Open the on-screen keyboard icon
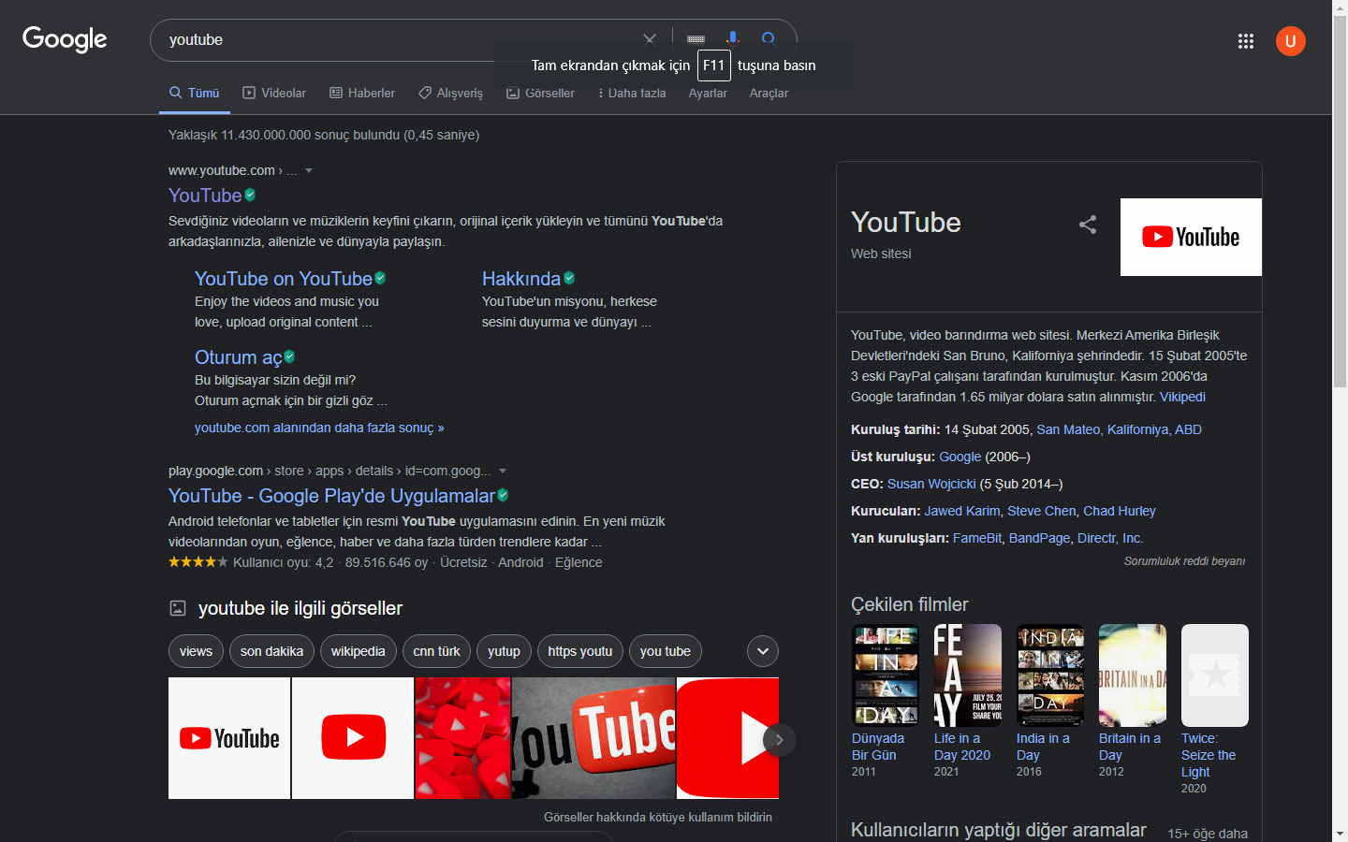1348x842 pixels. (696, 39)
